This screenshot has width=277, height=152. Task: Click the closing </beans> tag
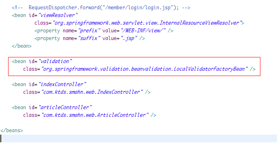(12, 131)
